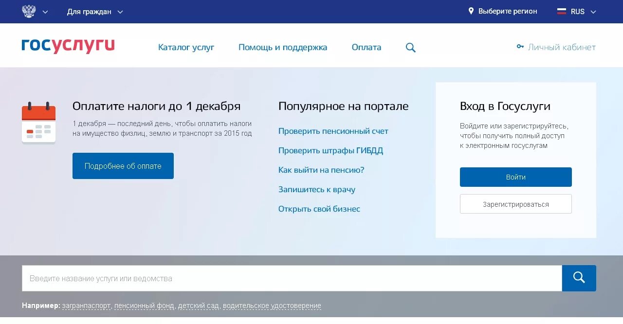Image resolution: width=623 pixels, height=324 pixels.
Task: Click the 'Оплатите налоги до 1 декабря' heading
Action: [157, 106]
